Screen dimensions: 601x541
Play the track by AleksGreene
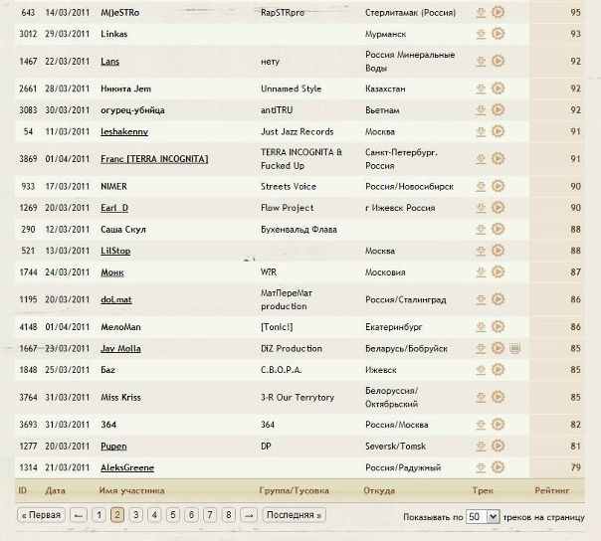498,467
